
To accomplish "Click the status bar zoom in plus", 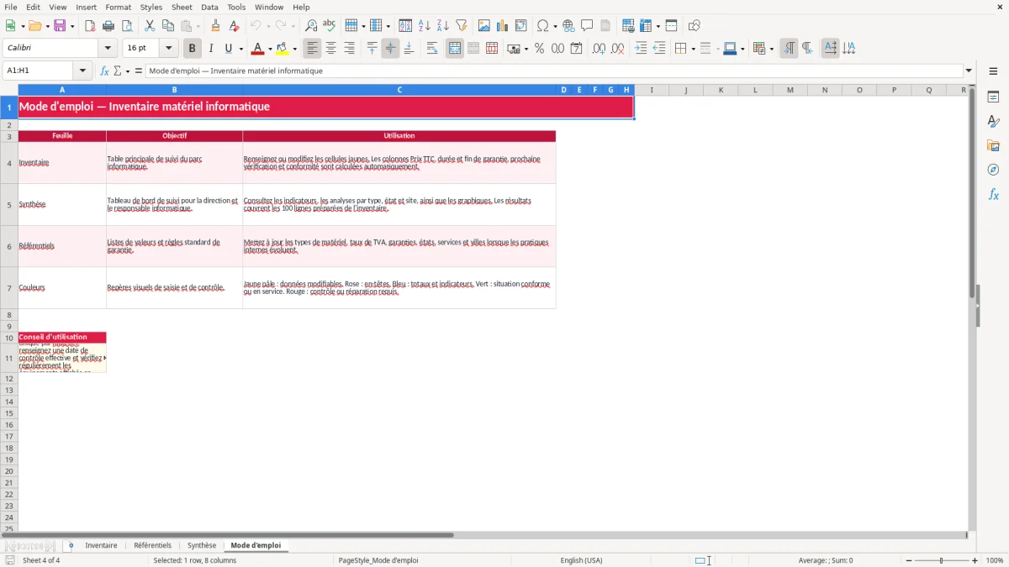I will click(975, 560).
